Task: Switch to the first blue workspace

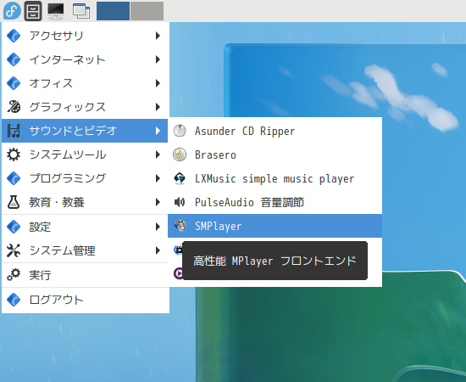Action: 113,11
